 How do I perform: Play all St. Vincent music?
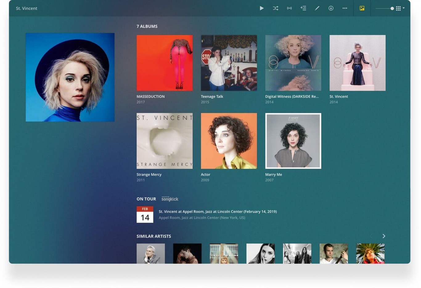point(261,8)
